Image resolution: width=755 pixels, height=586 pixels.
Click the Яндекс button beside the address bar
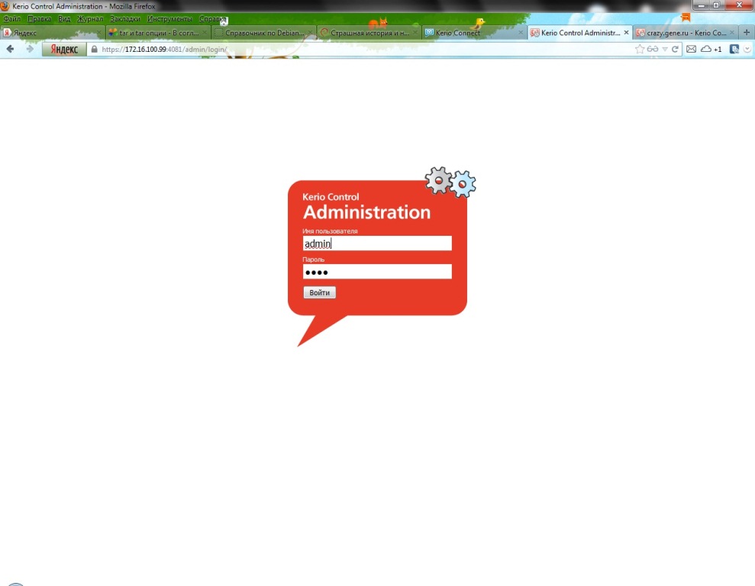[64, 49]
